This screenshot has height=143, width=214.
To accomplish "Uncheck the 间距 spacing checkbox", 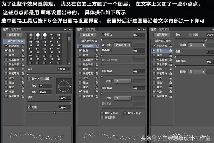I will (x=29, y=107).
